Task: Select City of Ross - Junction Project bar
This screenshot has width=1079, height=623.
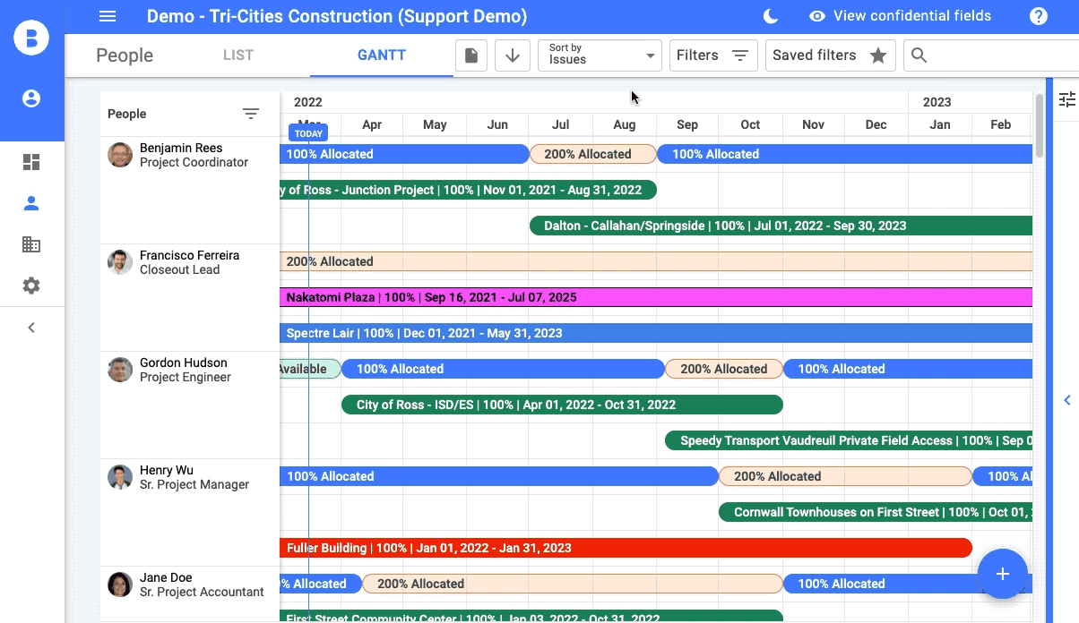Action: click(468, 190)
